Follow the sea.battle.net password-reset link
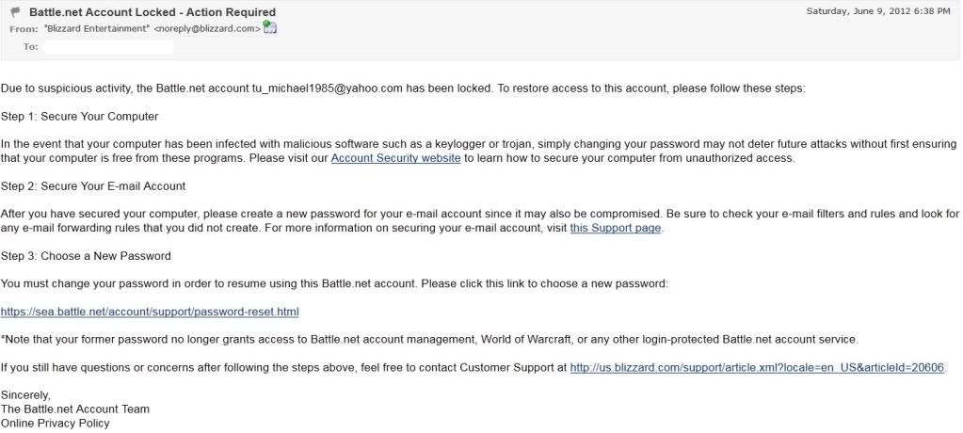Image resolution: width=963 pixels, height=433 pixels. (150, 312)
